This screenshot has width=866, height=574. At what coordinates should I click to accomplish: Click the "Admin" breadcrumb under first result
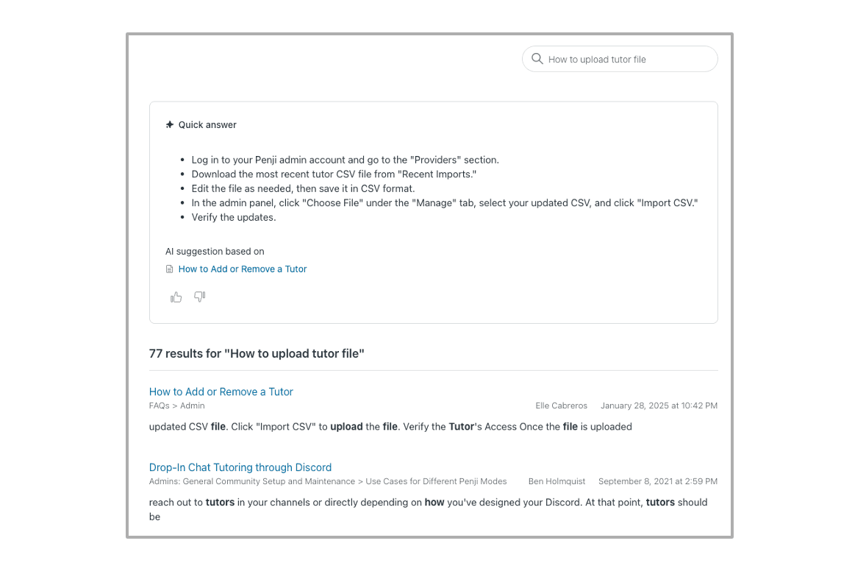193,405
